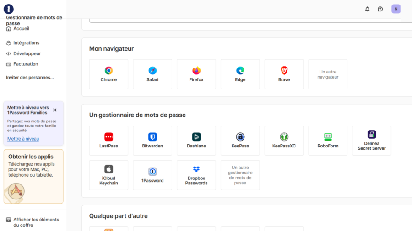Select the 1Password import tile

tap(152, 175)
